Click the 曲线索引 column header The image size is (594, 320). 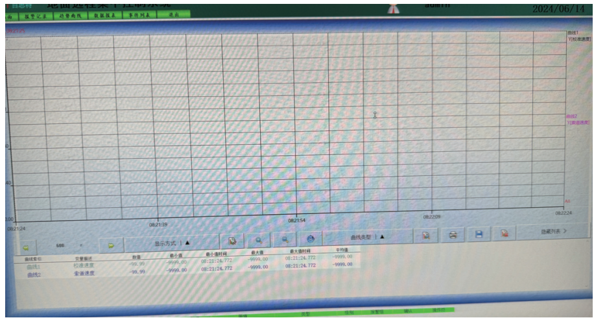click(x=33, y=260)
